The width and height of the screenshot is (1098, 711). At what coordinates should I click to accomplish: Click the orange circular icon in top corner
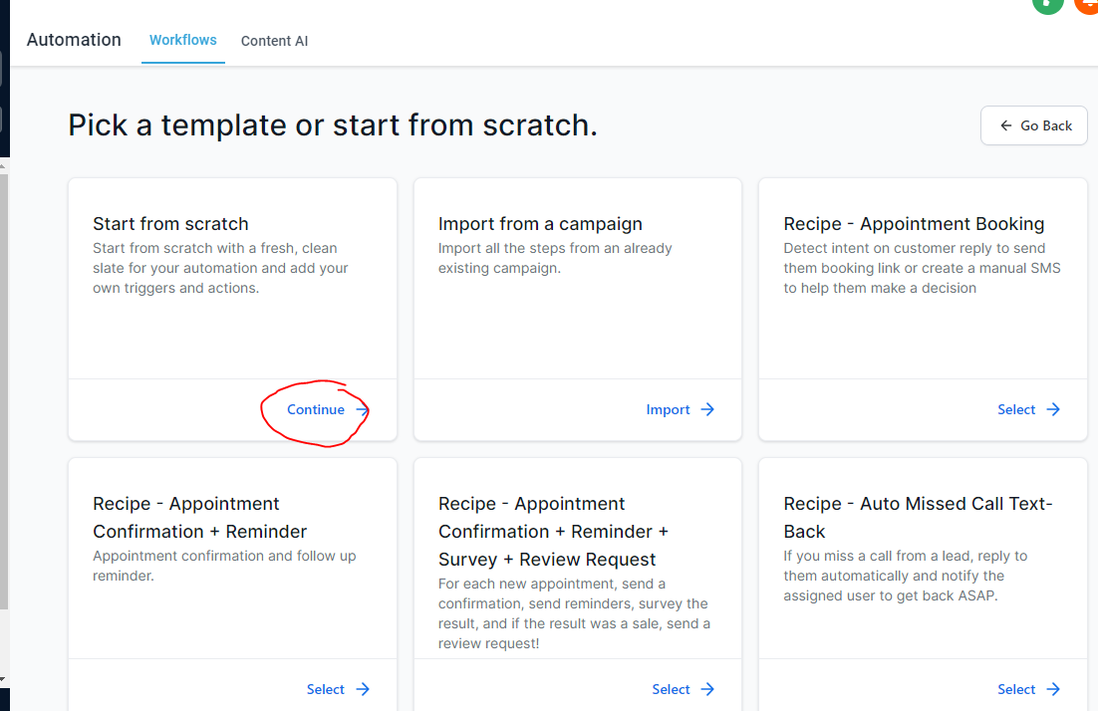(x=1088, y=3)
